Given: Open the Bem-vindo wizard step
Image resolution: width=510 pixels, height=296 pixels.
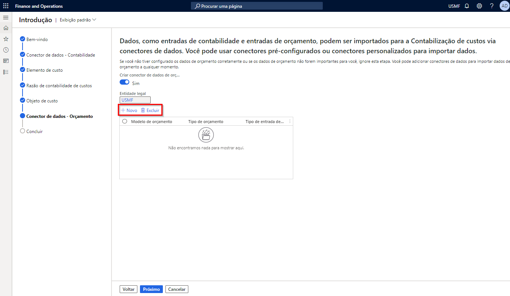Looking at the screenshot, I should point(37,39).
